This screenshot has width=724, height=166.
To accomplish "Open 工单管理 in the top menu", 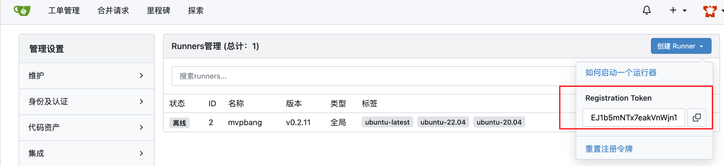I will click(x=64, y=11).
